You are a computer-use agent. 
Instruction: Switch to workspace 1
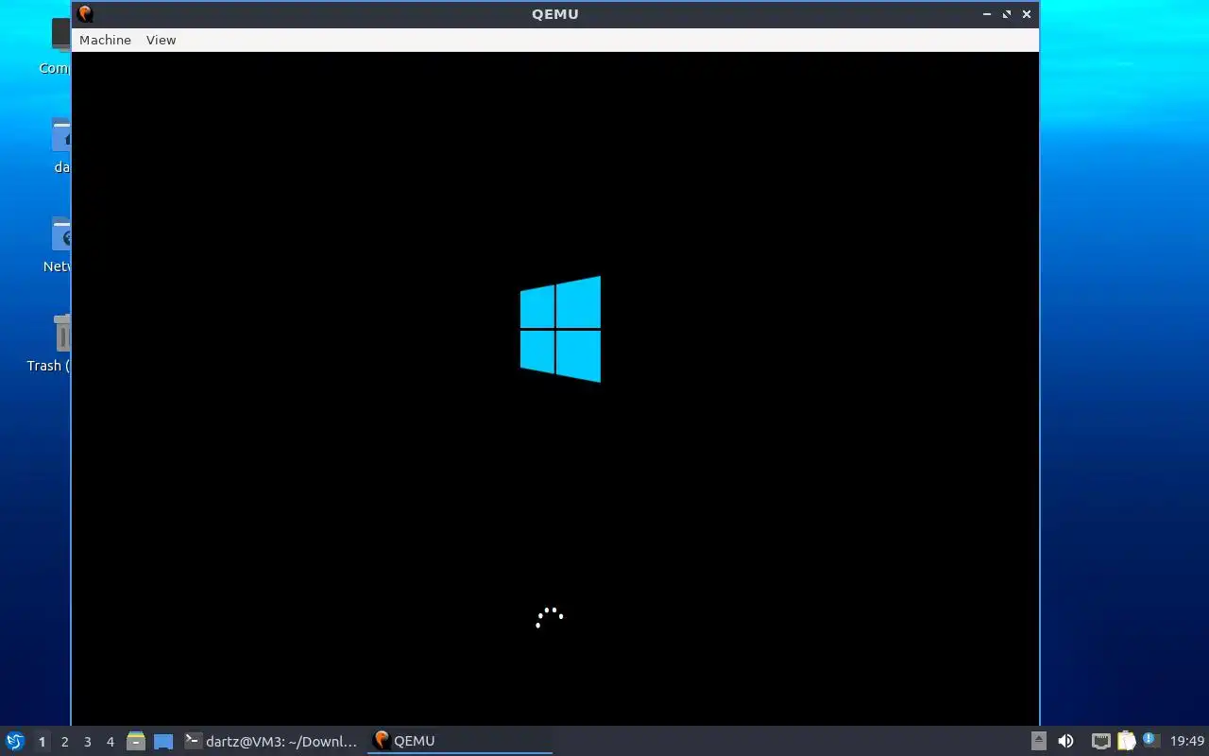42,742
